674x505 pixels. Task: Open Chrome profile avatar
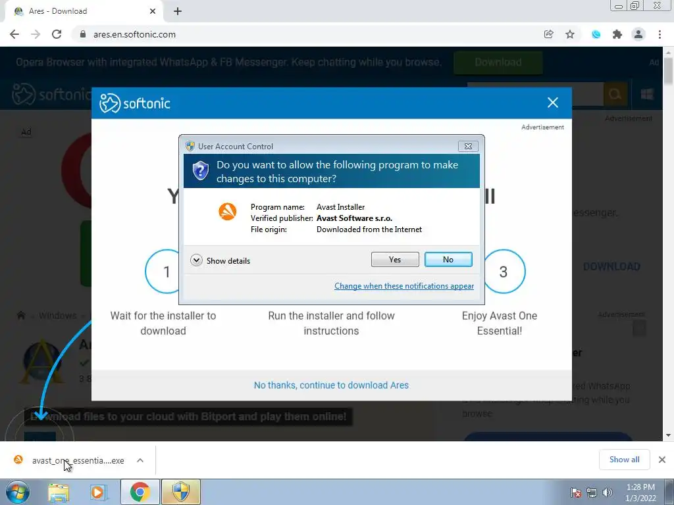(638, 34)
